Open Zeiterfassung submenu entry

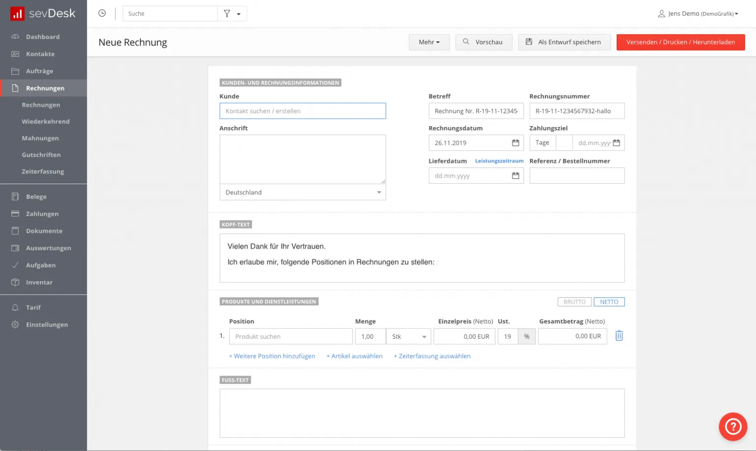pos(43,172)
